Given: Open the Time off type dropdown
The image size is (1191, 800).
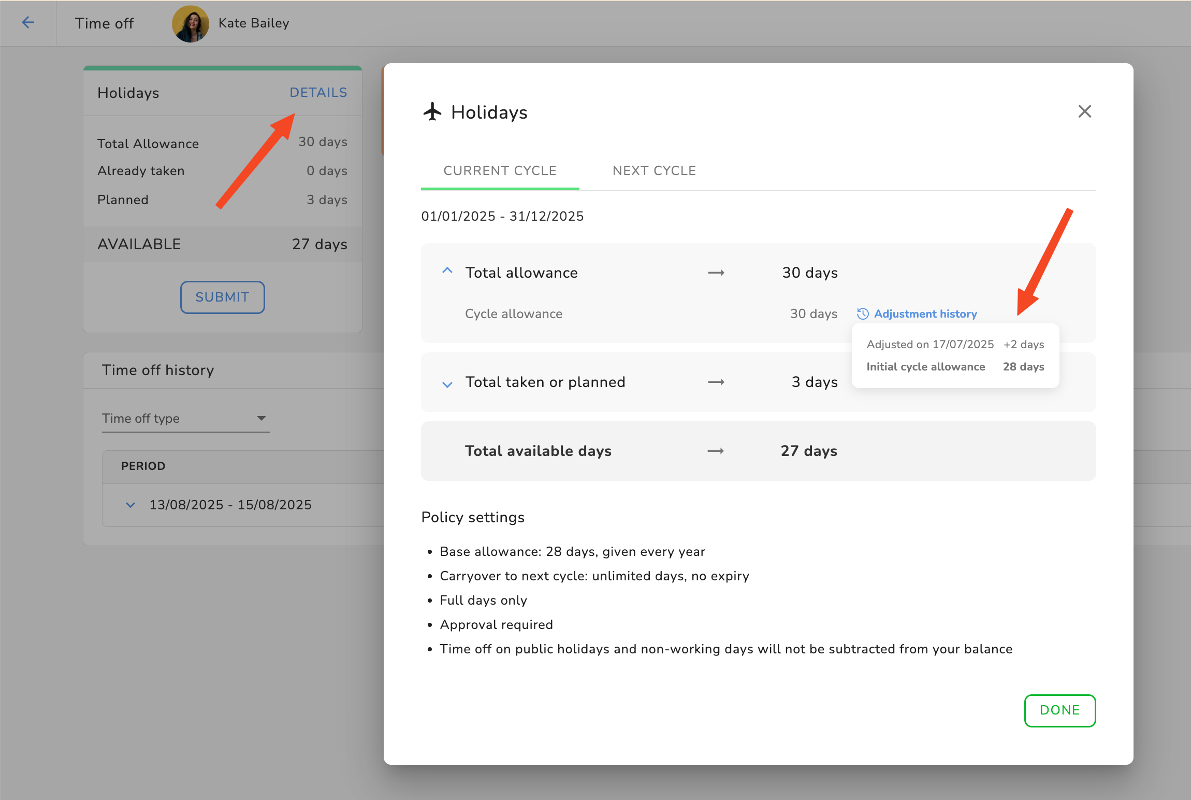Looking at the screenshot, I should point(185,418).
